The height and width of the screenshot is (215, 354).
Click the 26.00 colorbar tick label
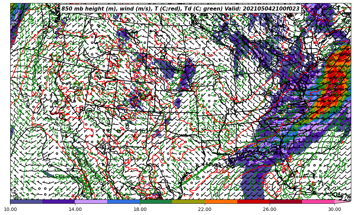(270, 209)
